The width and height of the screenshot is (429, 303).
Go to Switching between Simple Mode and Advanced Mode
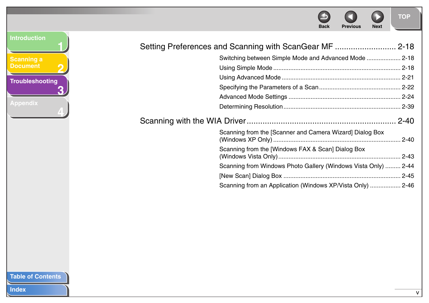point(317,58)
